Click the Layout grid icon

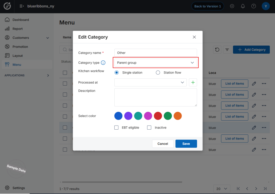coord(7,56)
